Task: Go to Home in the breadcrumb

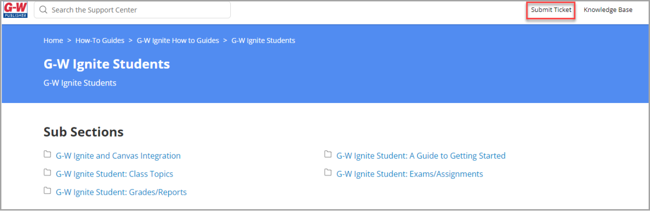Action: point(53,40)
